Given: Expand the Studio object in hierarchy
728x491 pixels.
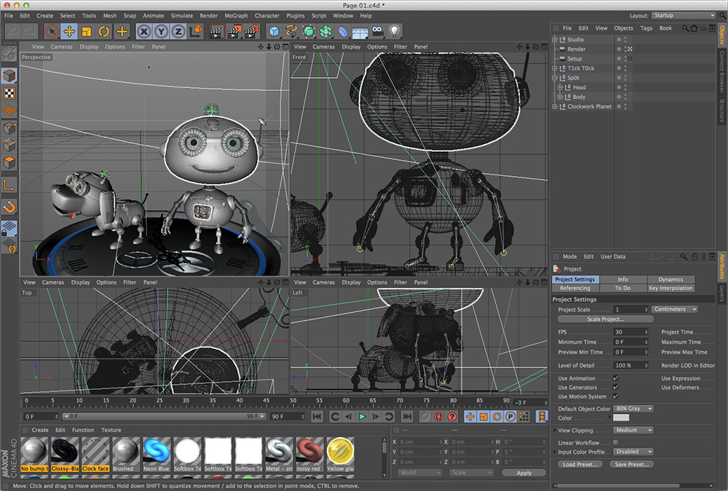Looking at the screenshot, I should point(554,39).
